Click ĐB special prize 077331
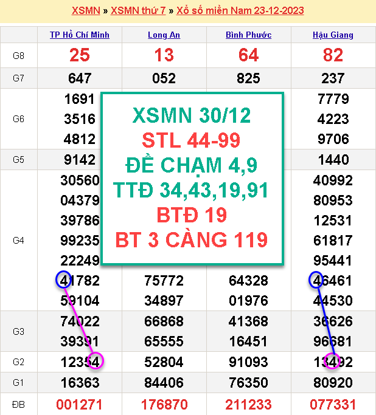Viewport: 376px width, 415px height. 333,405
